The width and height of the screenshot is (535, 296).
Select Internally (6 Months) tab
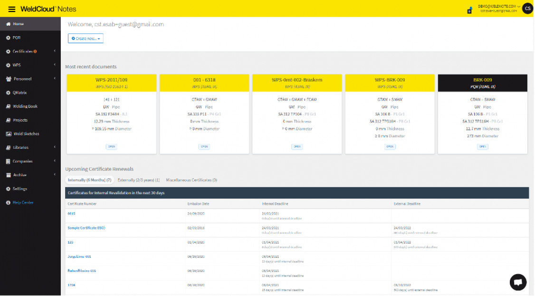89,180
